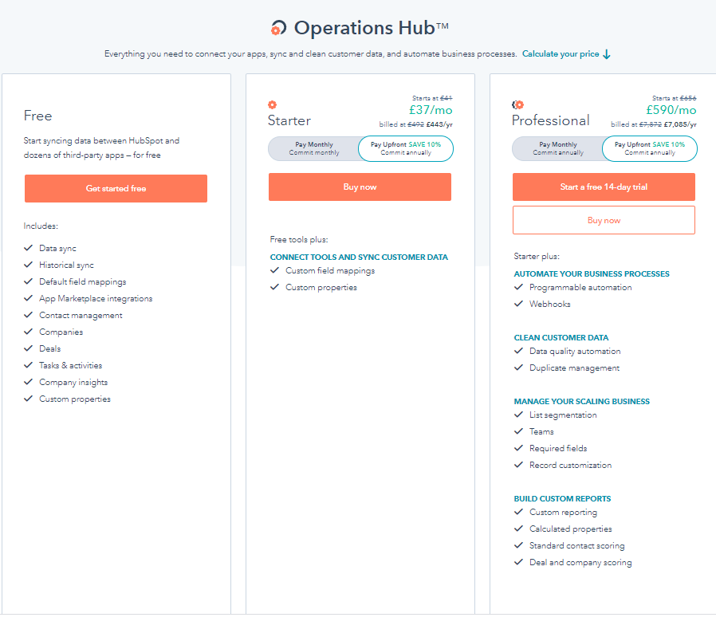Click the Historical sync feature text

click(x=66, y=265)
